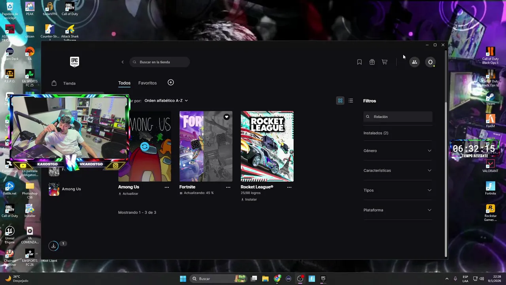Open Tienda in the launcher sidebar
This screenshot has width=506, height=285.
pyautogui.click(x=69, y=83)
